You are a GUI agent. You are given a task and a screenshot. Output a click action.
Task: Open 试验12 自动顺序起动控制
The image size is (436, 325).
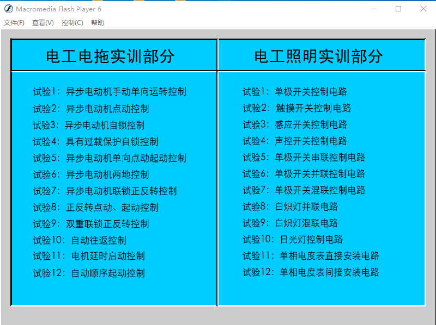(89, 273)
